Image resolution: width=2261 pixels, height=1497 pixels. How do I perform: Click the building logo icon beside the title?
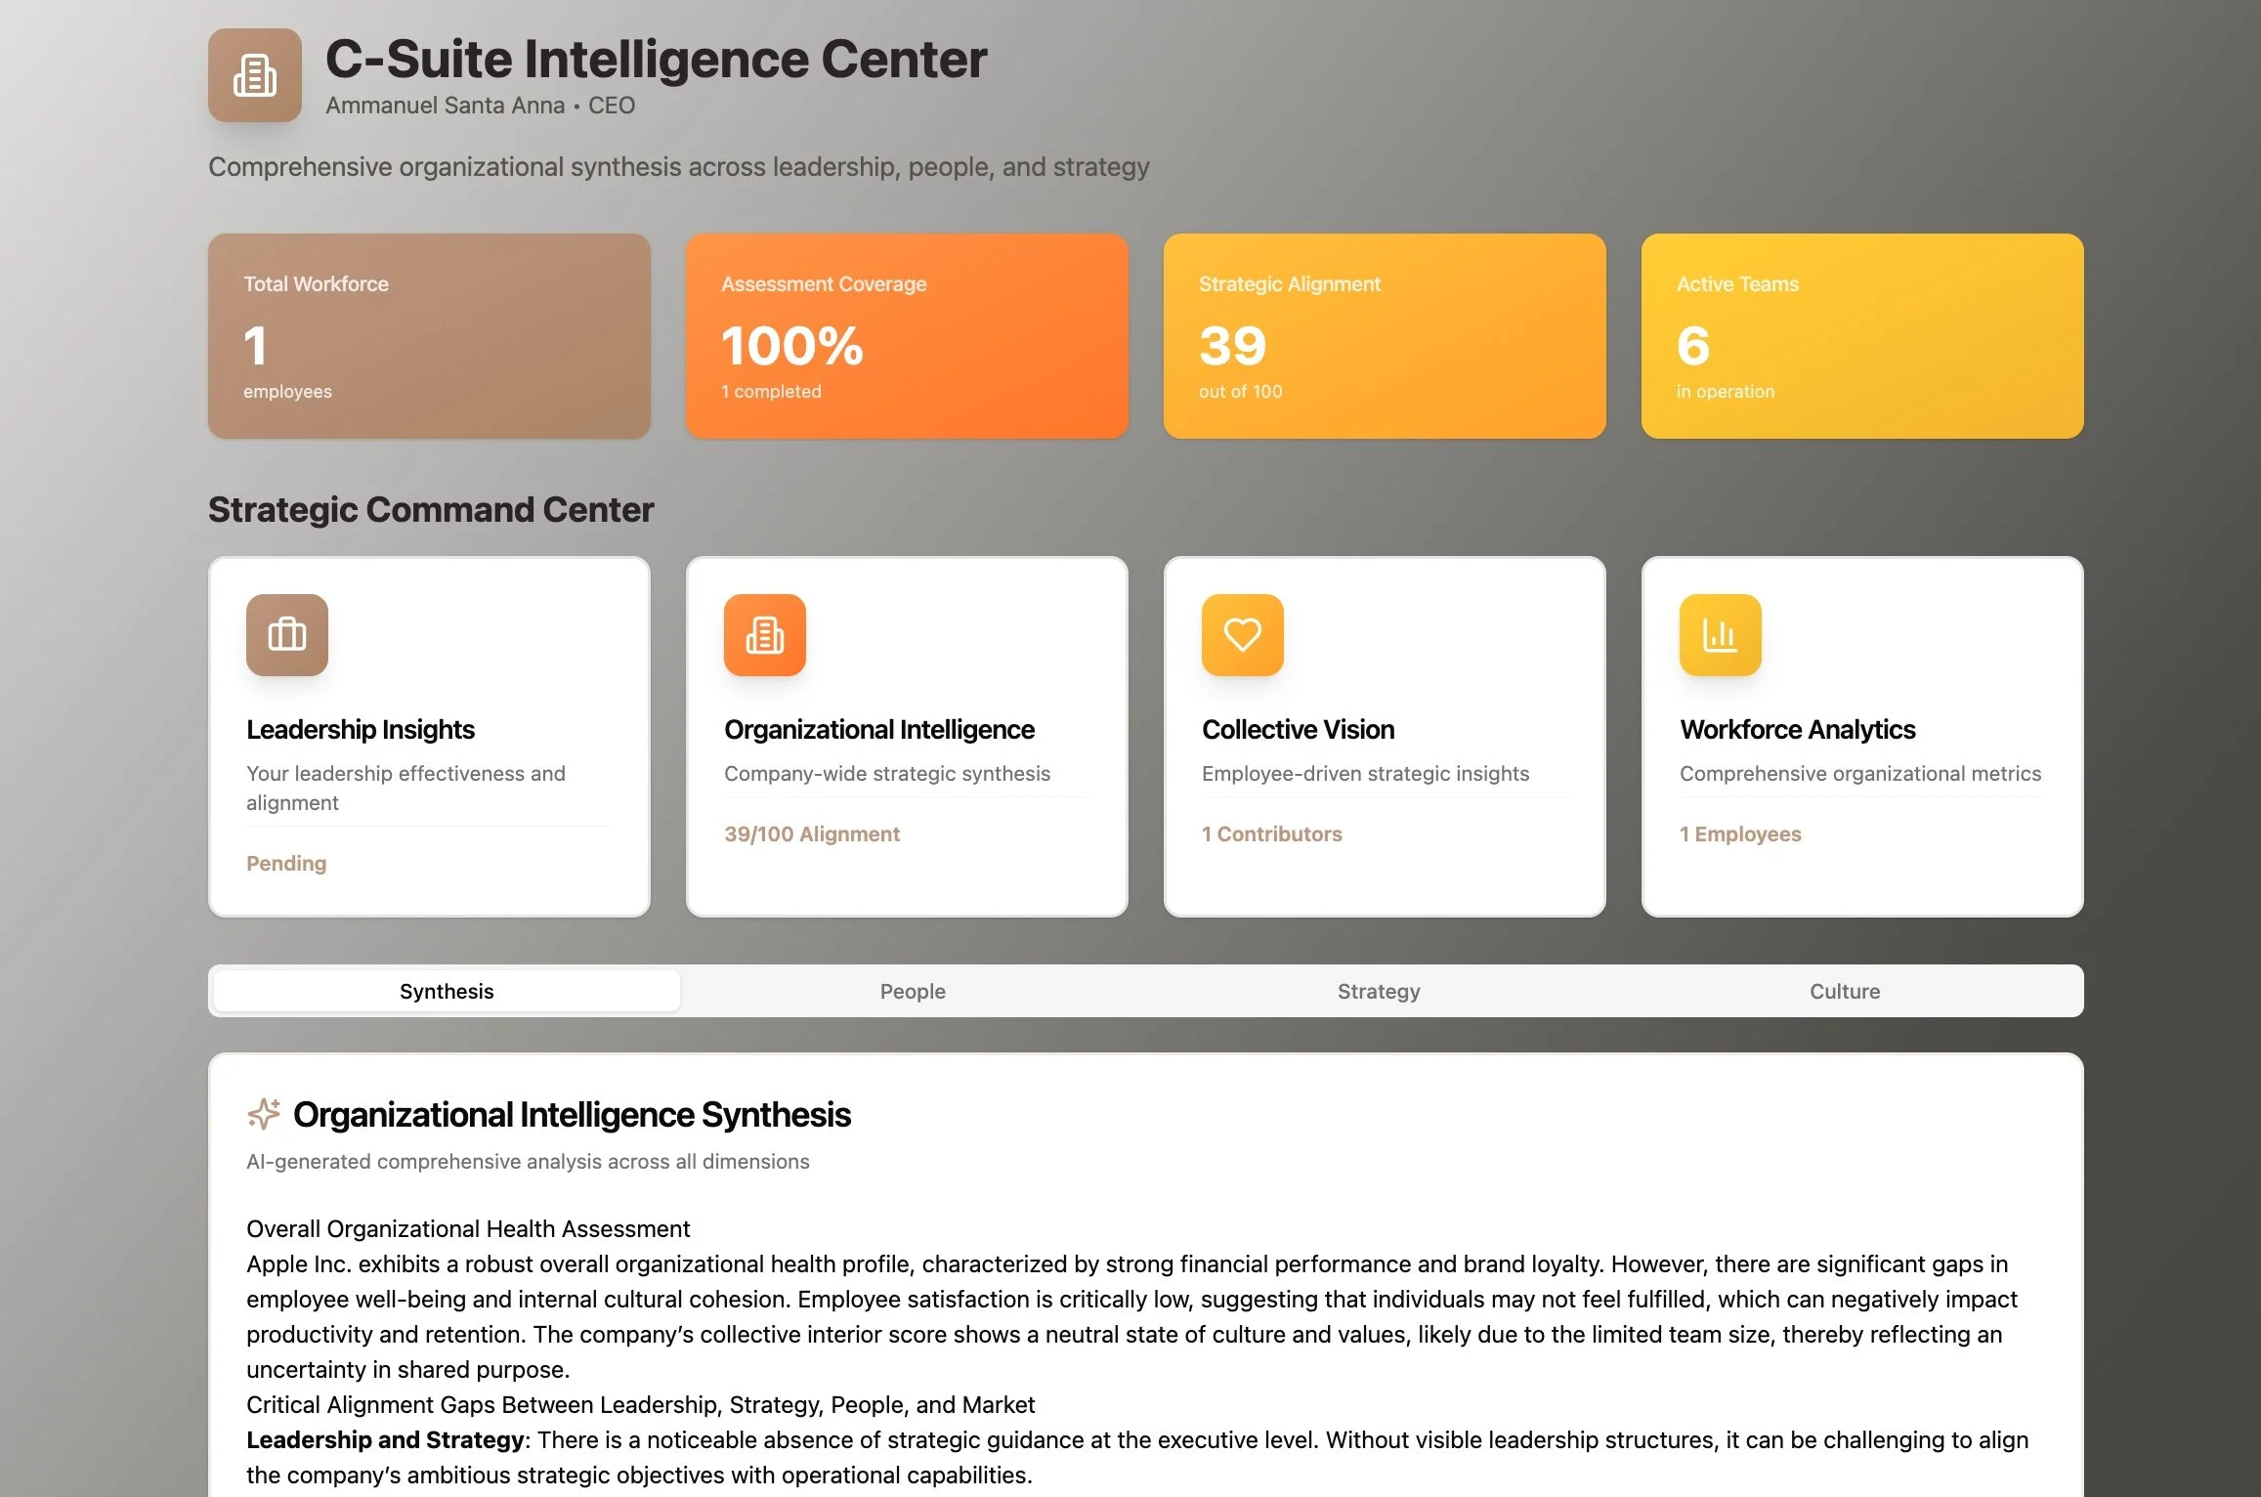[x=254, y=75]
